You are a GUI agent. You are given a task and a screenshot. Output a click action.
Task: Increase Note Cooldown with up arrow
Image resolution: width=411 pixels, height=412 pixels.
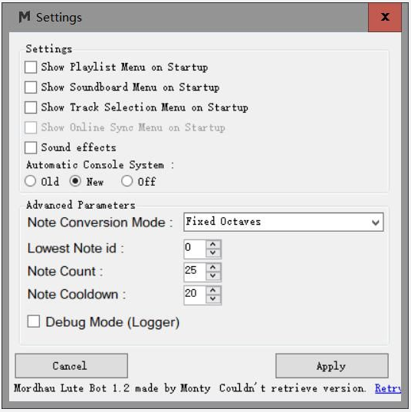point(213,291)
